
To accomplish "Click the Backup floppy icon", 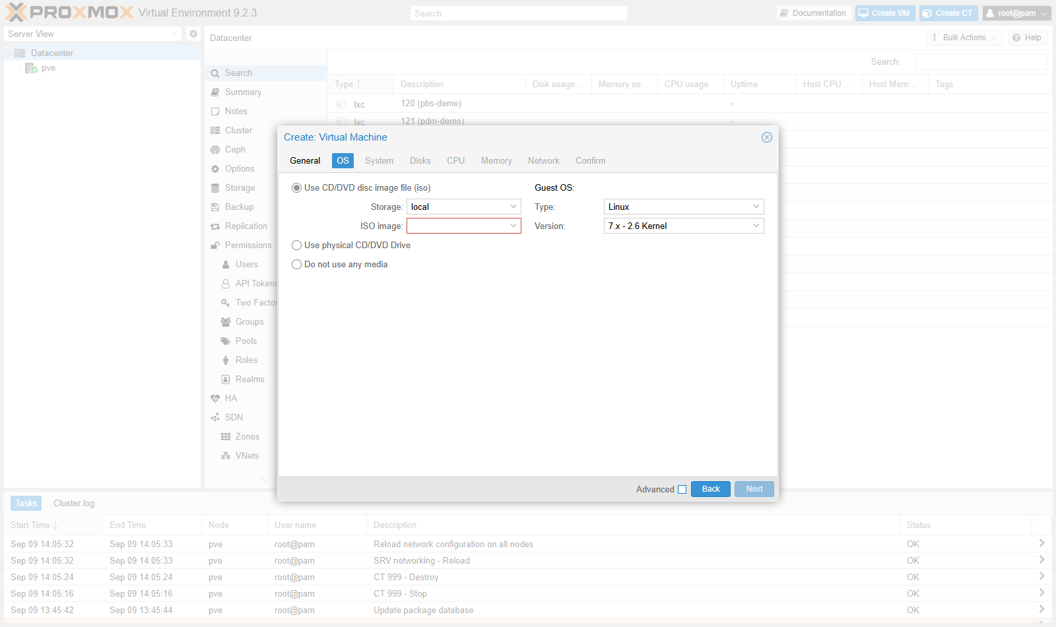I will (x=215, y=207).
